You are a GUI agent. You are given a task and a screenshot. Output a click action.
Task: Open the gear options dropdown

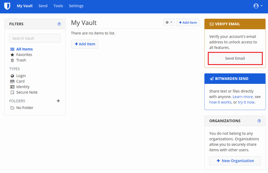click(169, 22)
